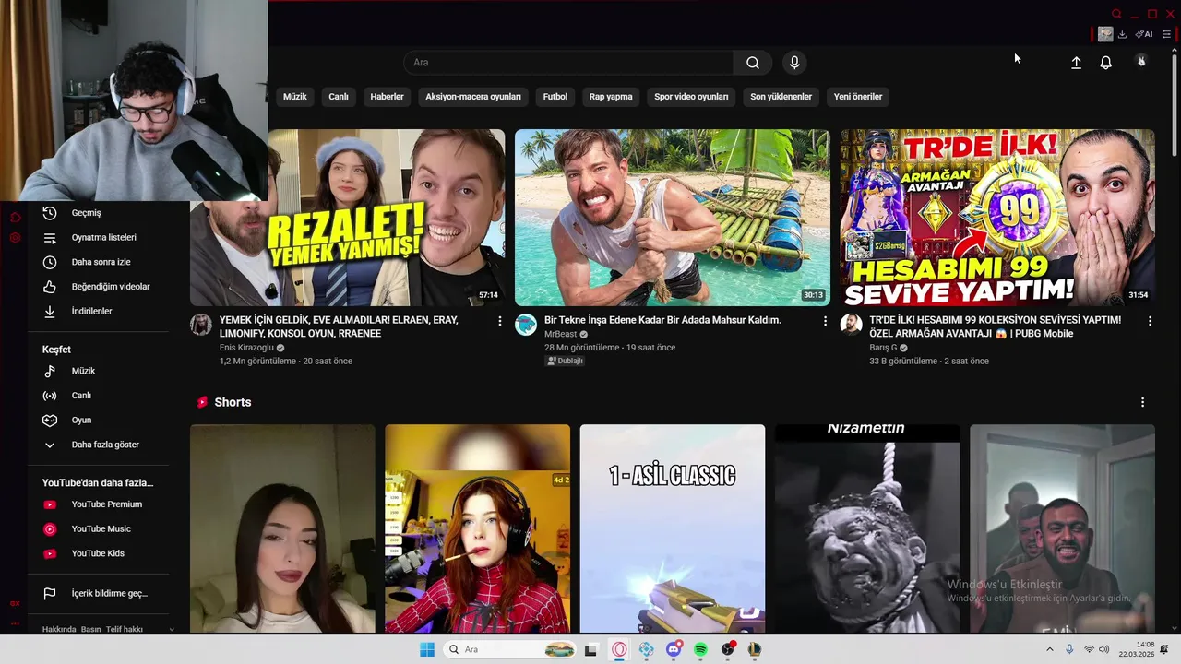Viewport: 1181px width, 664px height.
Task: Click the Basın footer link
Action: tap(90, 629)
